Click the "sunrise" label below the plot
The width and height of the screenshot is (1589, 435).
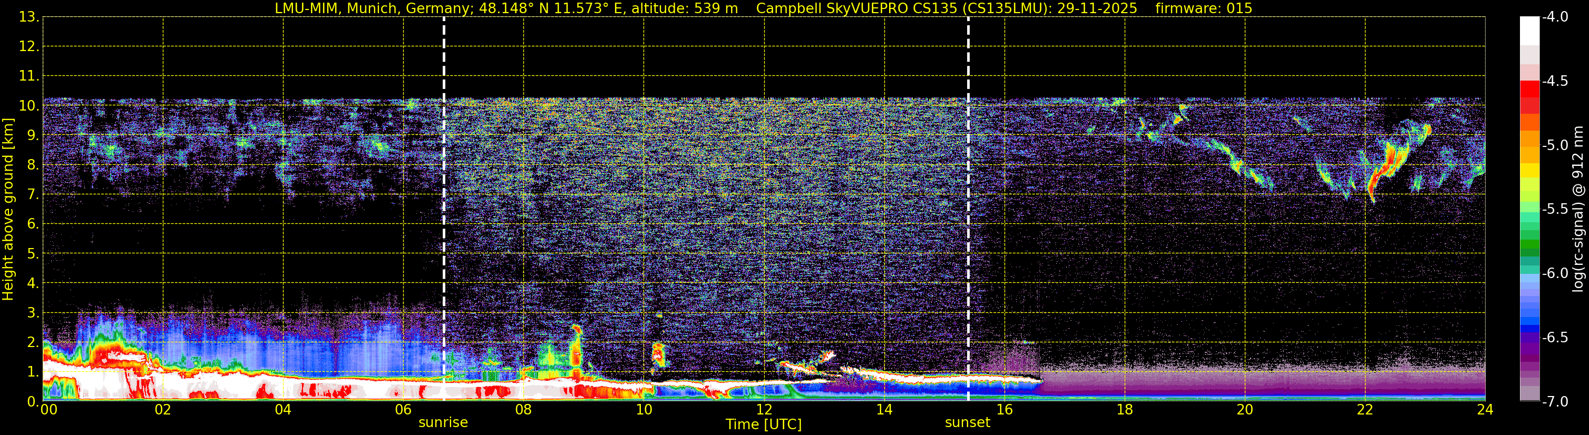pyautogui.click(x=443, y=423)
